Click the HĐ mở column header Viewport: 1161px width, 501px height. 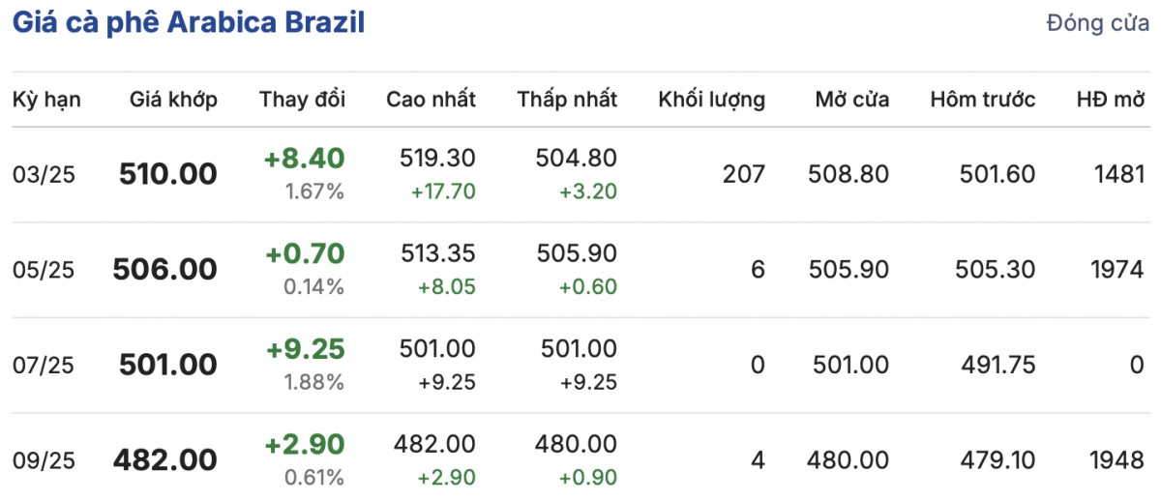coord(1110,100)
